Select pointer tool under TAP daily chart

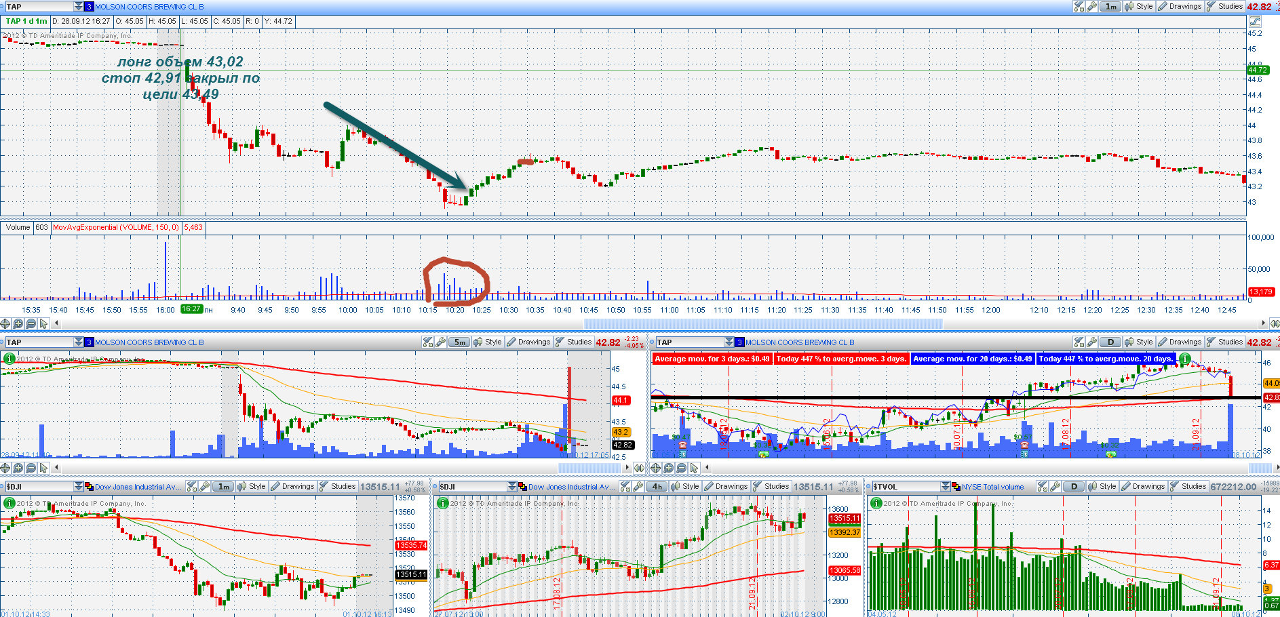tap(695, 468)
